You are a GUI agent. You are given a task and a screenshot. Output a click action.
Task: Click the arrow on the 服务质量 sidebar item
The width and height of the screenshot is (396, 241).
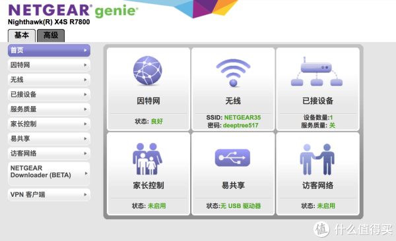click(85, 109)
